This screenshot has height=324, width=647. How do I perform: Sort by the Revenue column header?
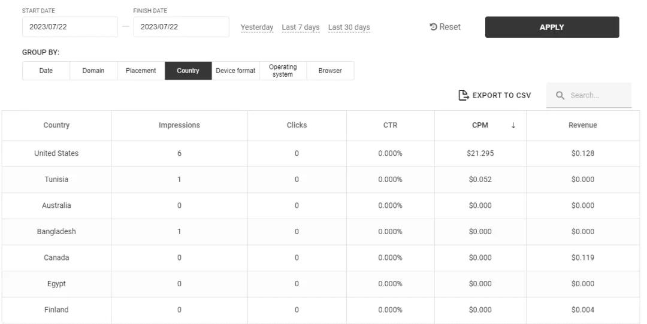click(583, 125)
